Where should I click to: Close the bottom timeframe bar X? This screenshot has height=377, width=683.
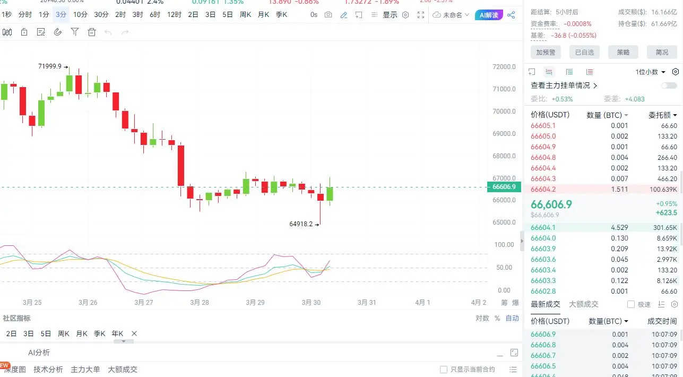click(x=134, y=333)
